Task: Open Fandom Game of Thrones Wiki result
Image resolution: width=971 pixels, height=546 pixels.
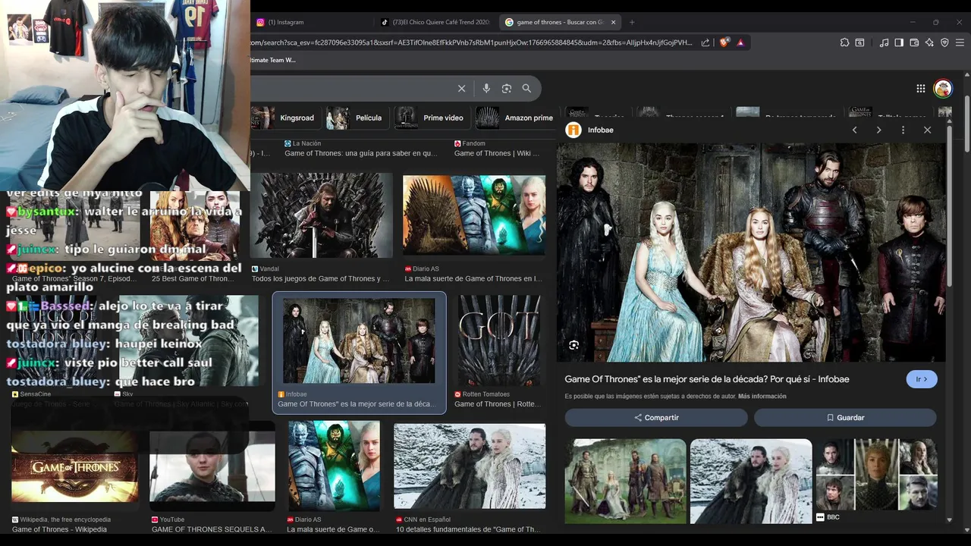Action: (x=497, y=153)
